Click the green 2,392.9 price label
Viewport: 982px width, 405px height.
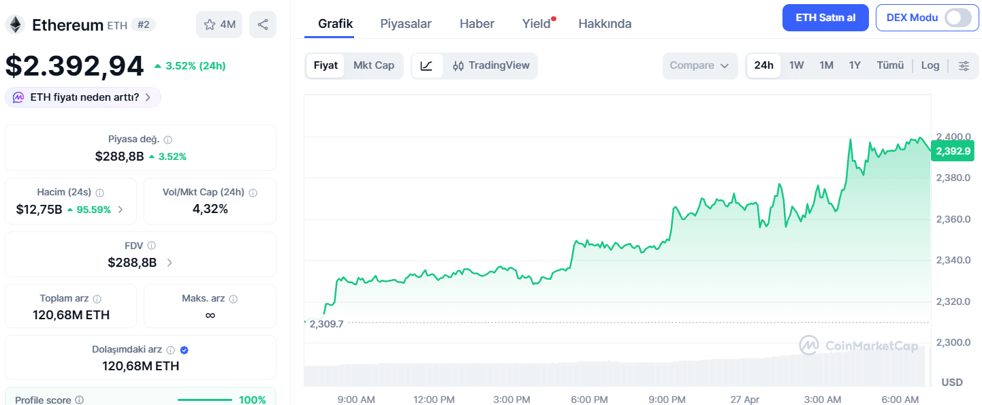953,151
